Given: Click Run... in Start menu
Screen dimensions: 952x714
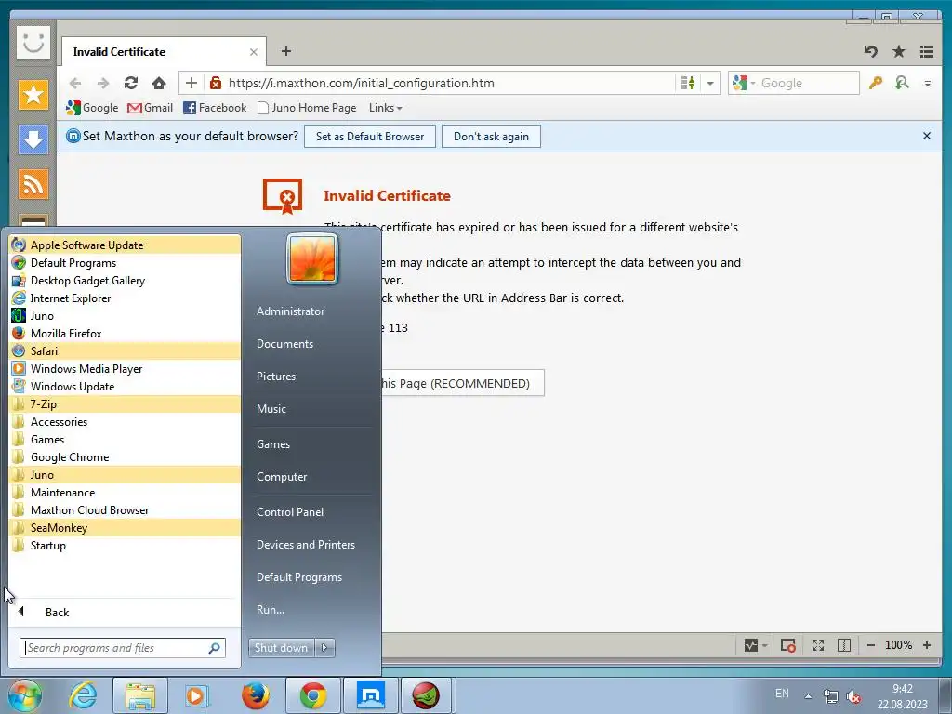Looking at the screenshot, I should pos(271,610).
